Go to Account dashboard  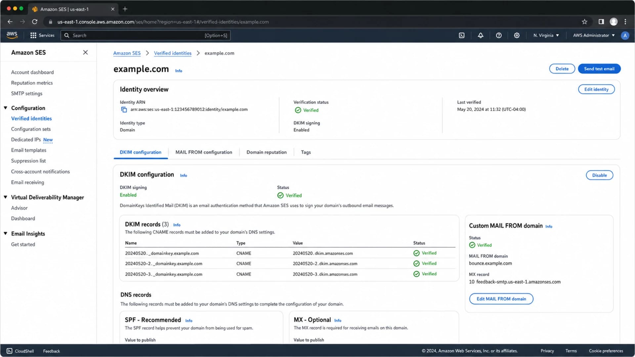[x=32, y=72]
